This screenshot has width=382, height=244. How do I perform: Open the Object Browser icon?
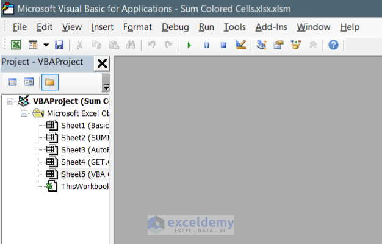[x=296, y=45]
